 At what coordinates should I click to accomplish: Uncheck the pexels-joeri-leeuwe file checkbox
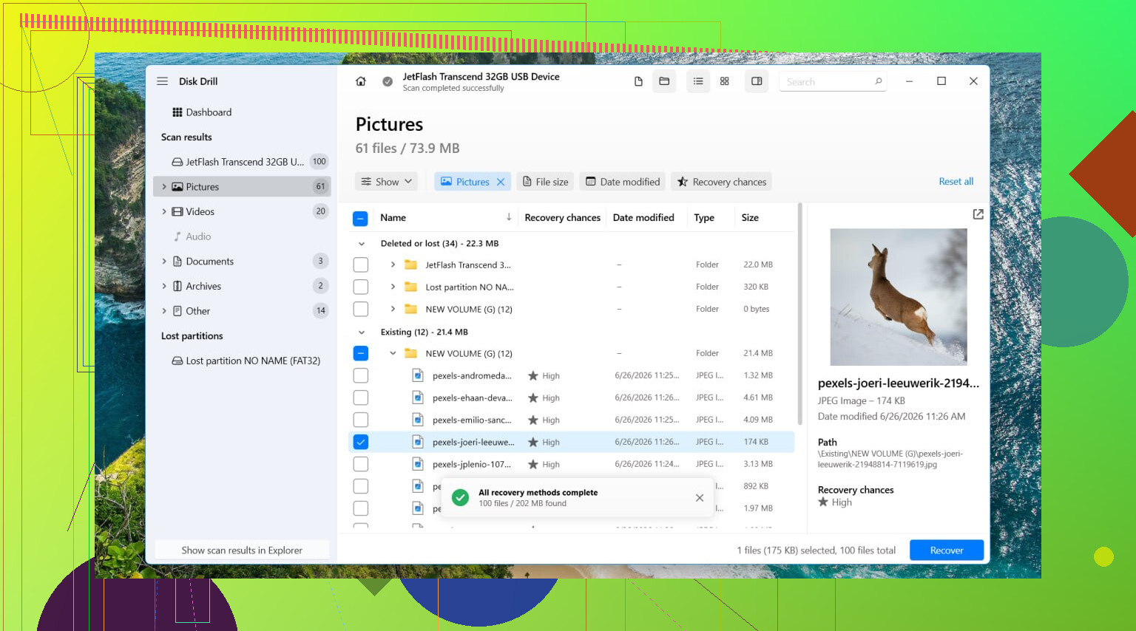[x=360, y=442]
